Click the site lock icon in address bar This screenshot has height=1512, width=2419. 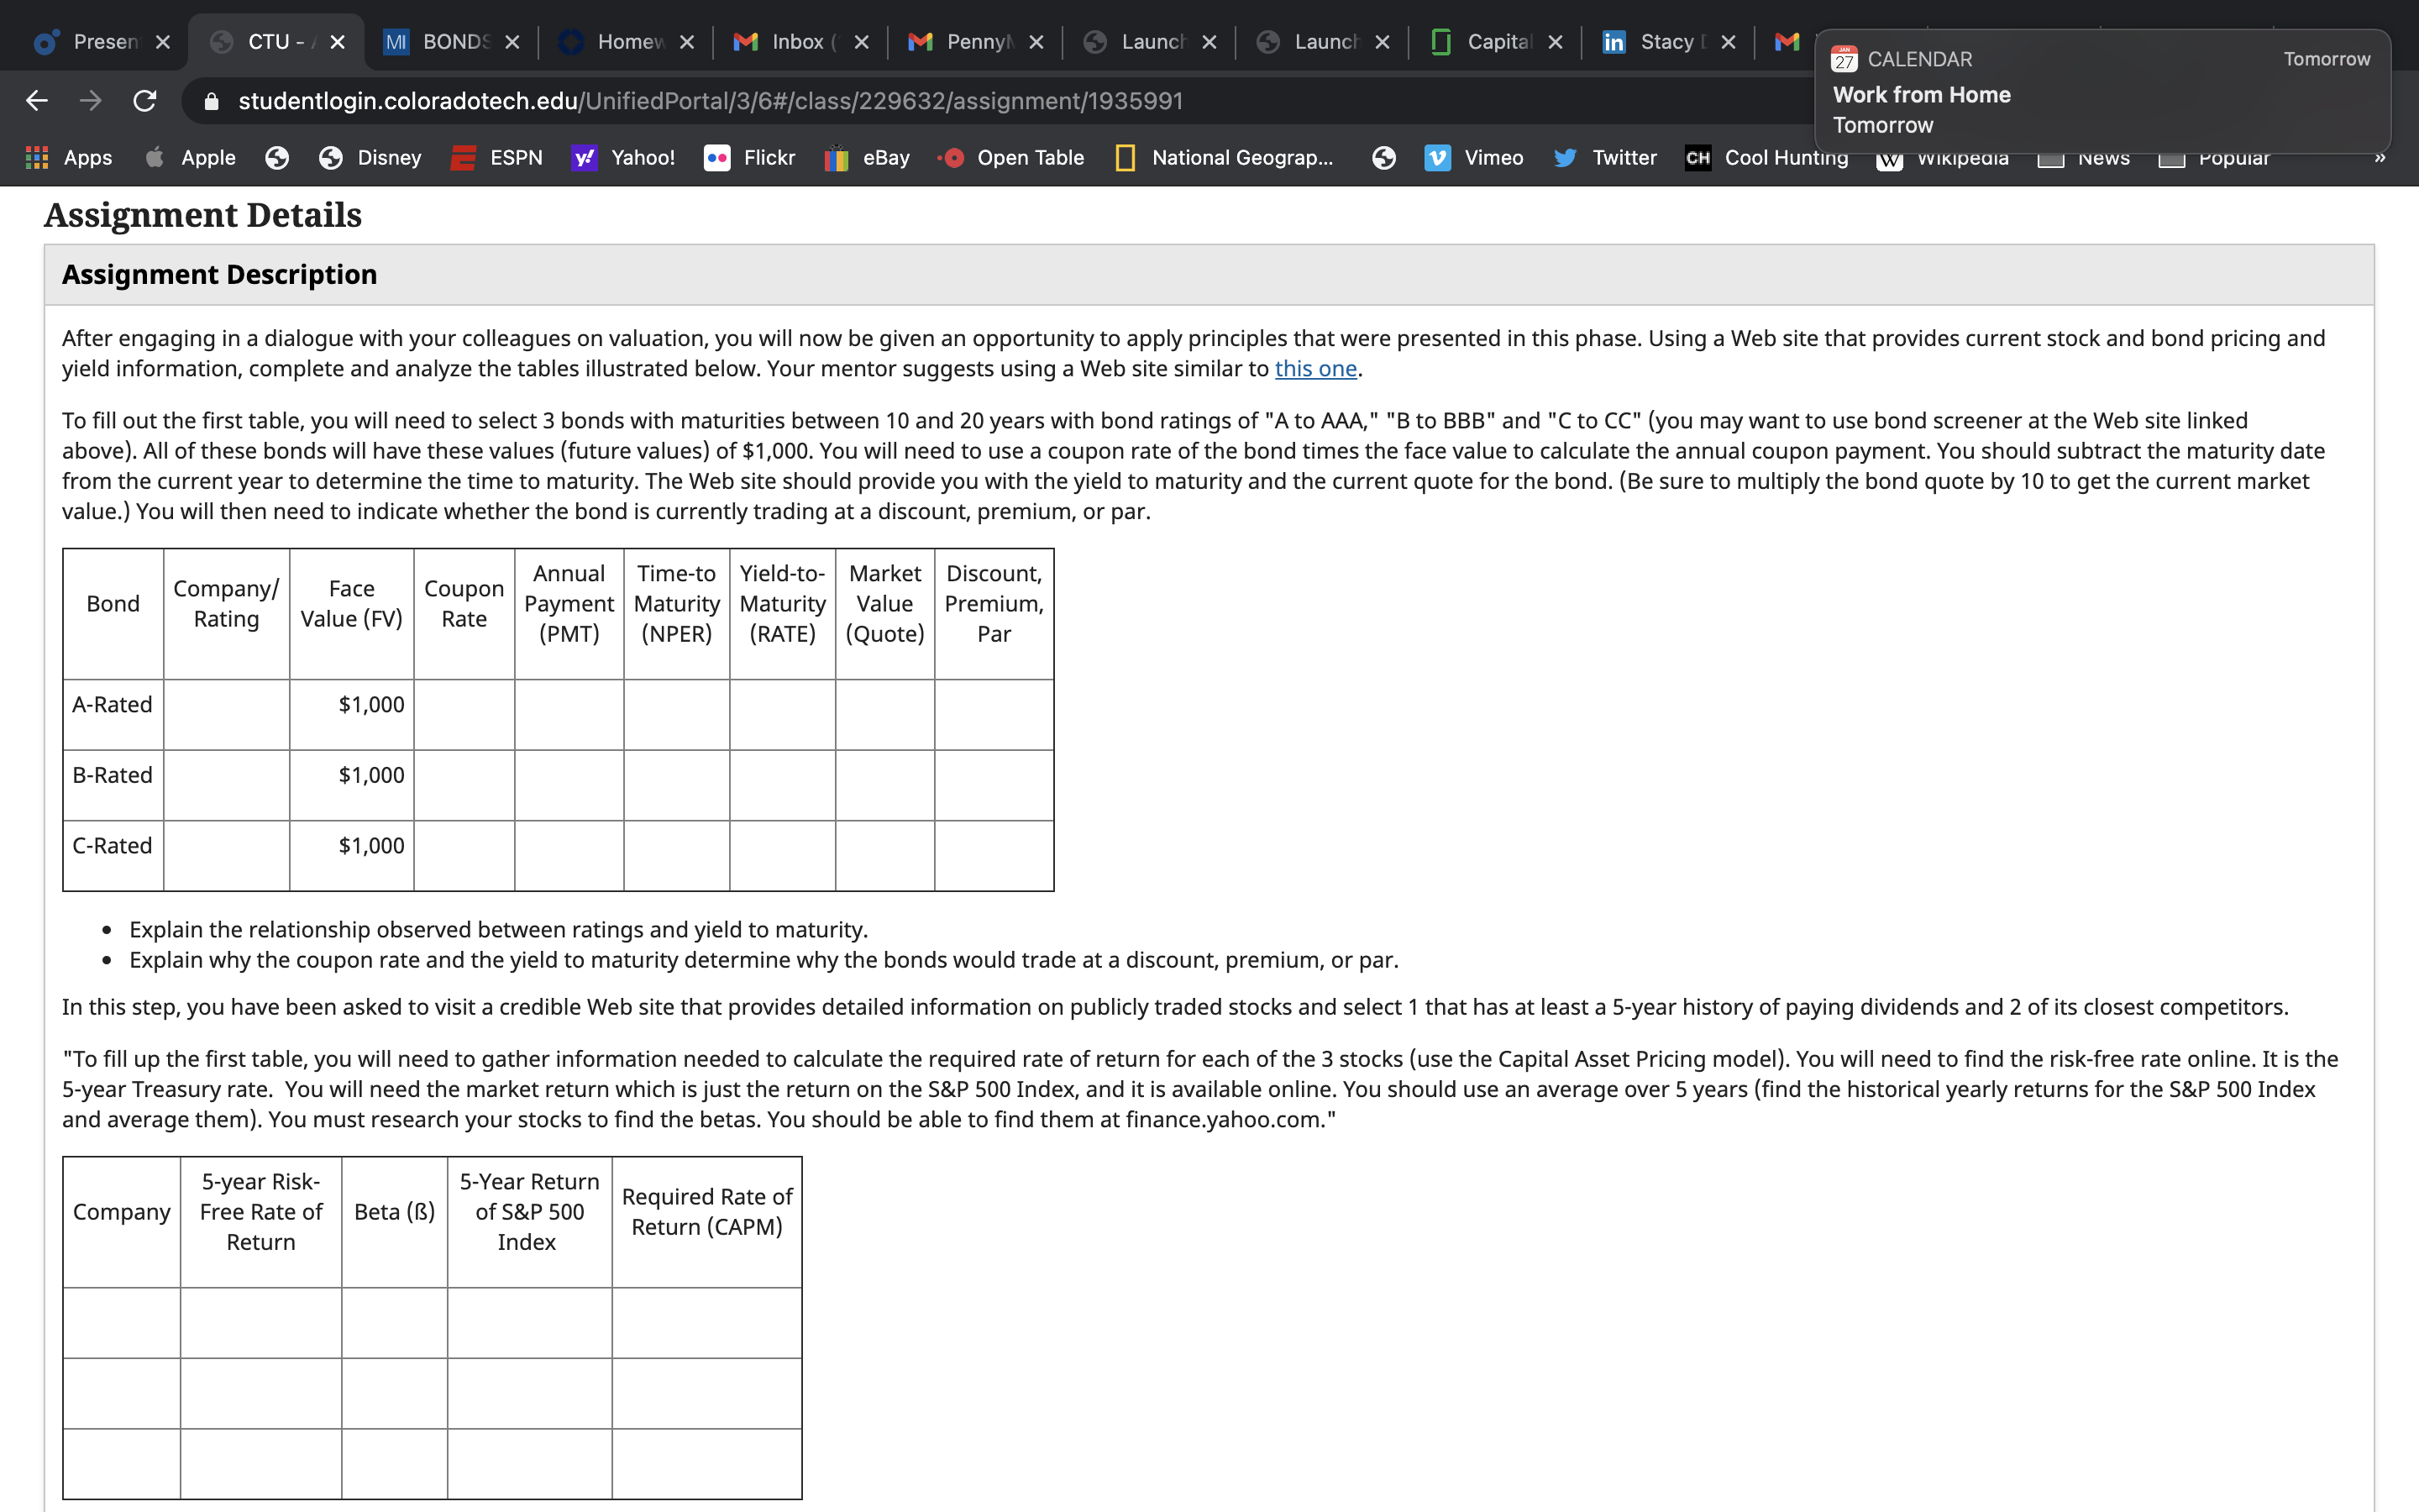click(x=211, y=101)
